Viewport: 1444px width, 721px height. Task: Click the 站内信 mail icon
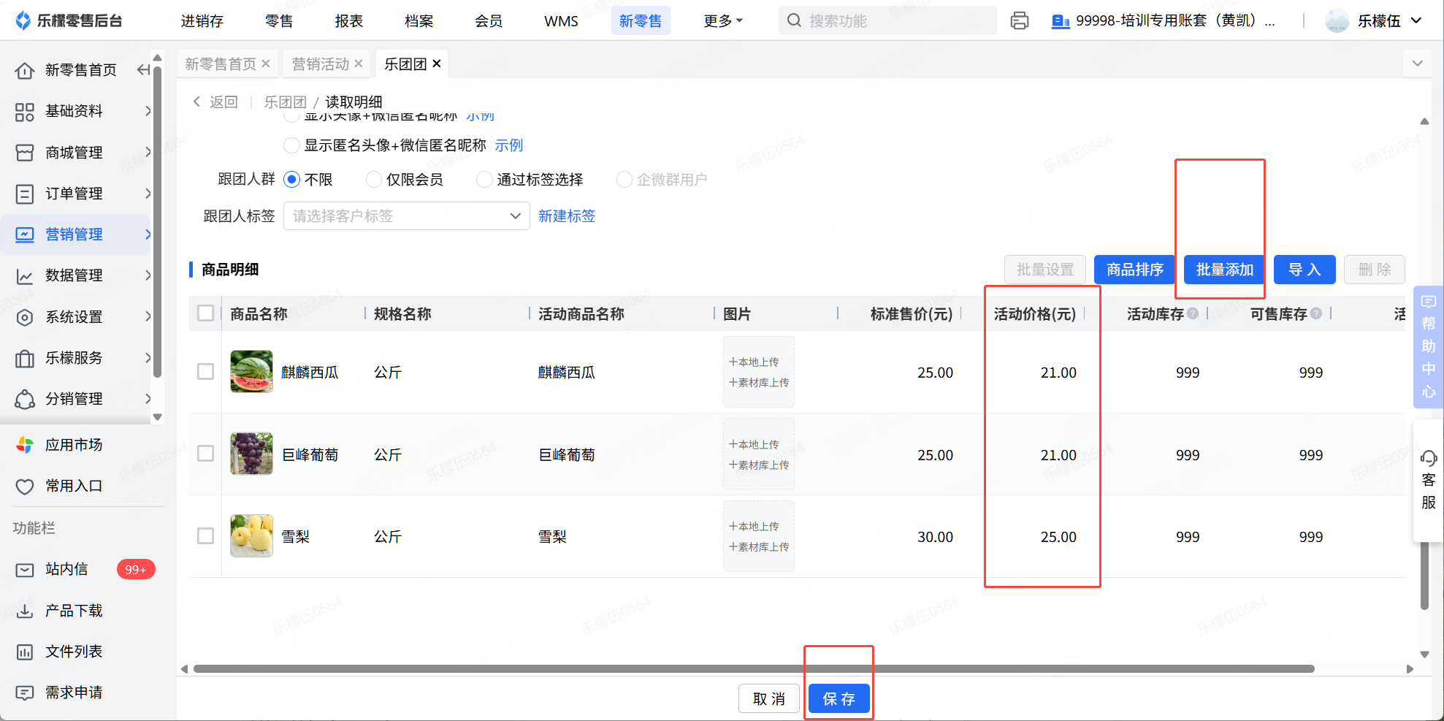(x=25, y=570)
